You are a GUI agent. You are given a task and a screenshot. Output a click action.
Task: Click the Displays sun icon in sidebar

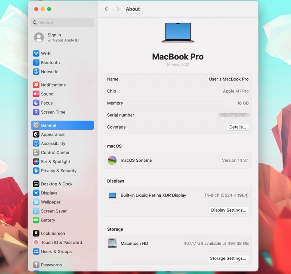[36, 193]
